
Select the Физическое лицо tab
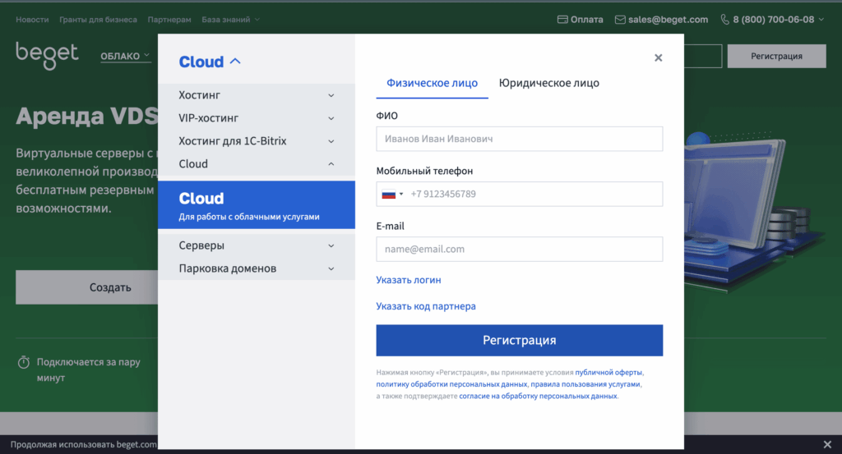pyautogui.click(x=432, y=83)
